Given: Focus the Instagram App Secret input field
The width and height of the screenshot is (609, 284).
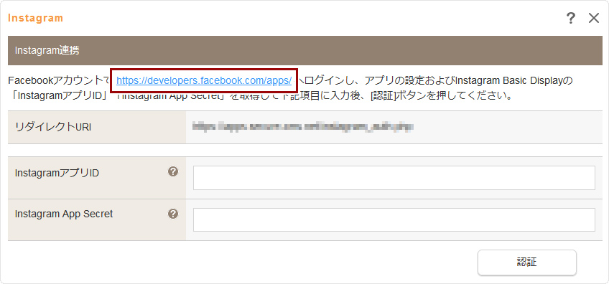Looking at the screenshot, I should [394, 219].
